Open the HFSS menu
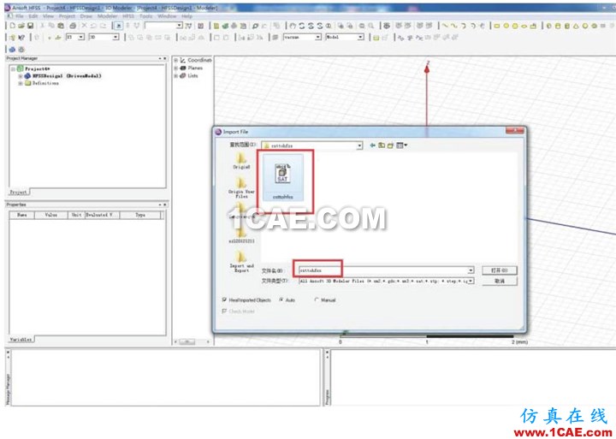616x439 pixels. [x=128, y=16]
